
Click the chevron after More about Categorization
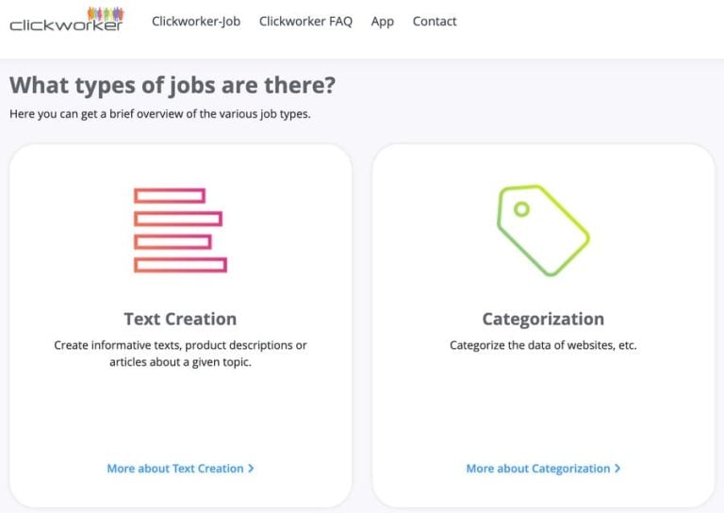(x=617, y=469)
